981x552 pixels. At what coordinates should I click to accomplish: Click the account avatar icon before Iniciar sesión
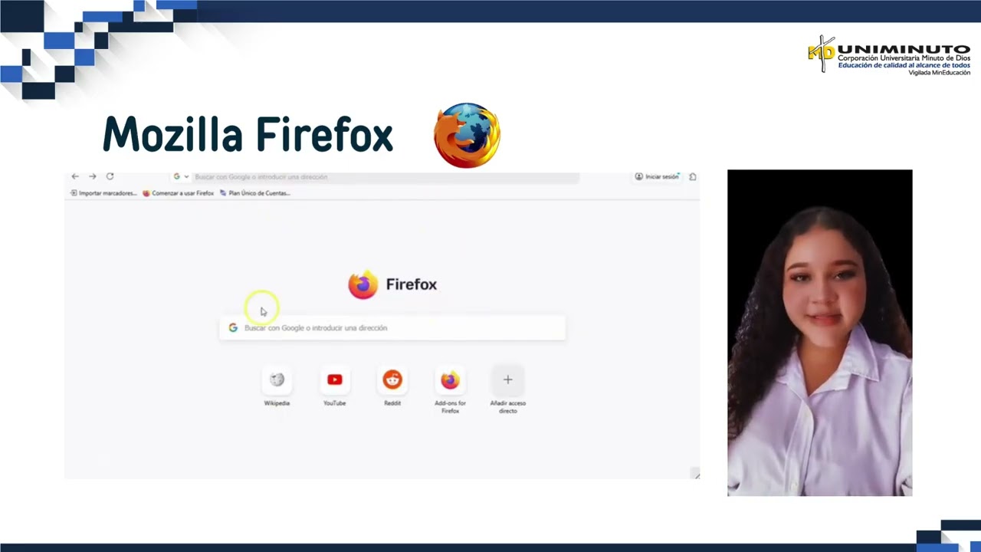pyautogui.click(x=639, y=177)
